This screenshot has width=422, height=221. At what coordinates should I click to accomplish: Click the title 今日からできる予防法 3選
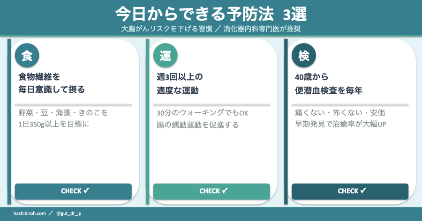click(x=211, y=14)
